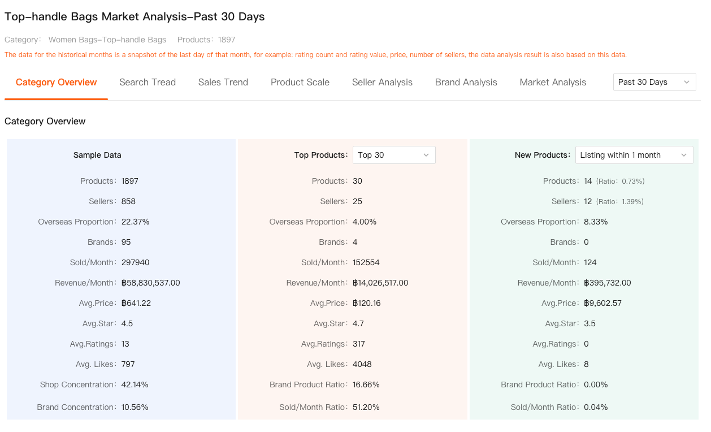Click the Sample Data panel header
Image resolution: width=711 pixels, height=432 pixels.
(97, 155)
